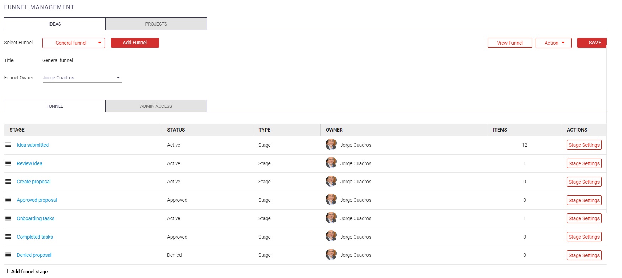This screenshot has height=278, width=622.
Task: Open the Completed tasks stage link
Action: pos(35,237)
